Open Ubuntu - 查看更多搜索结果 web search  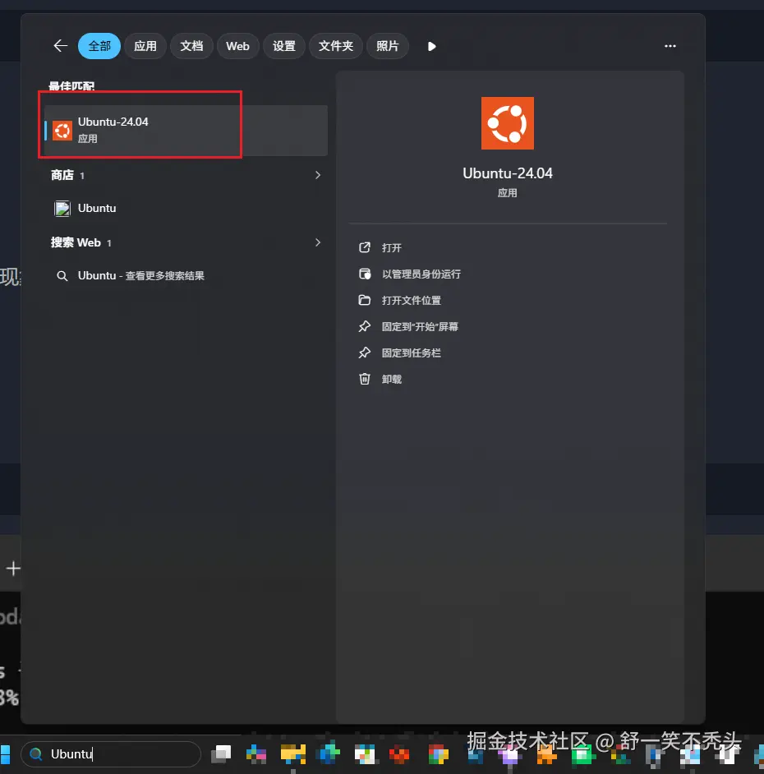pyautogui.click(x=186, y=275)
